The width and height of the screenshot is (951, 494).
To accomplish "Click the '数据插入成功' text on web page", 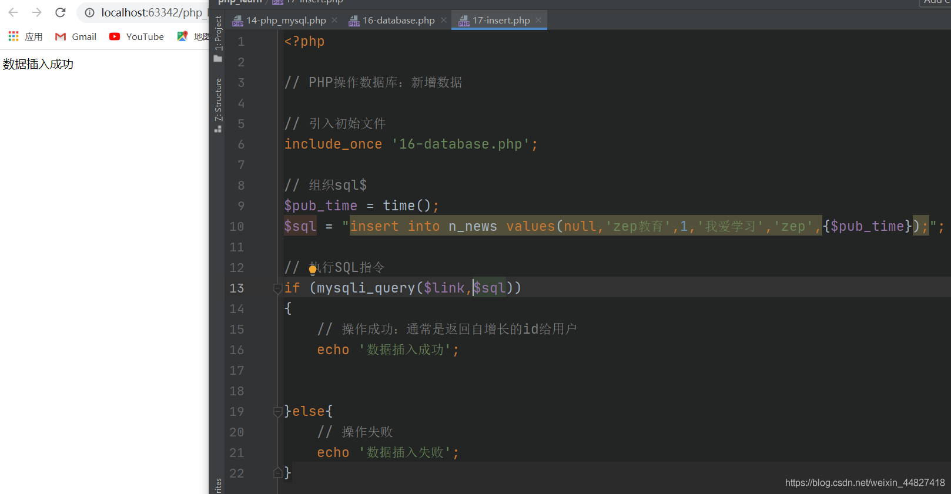I will click(38, 64).
